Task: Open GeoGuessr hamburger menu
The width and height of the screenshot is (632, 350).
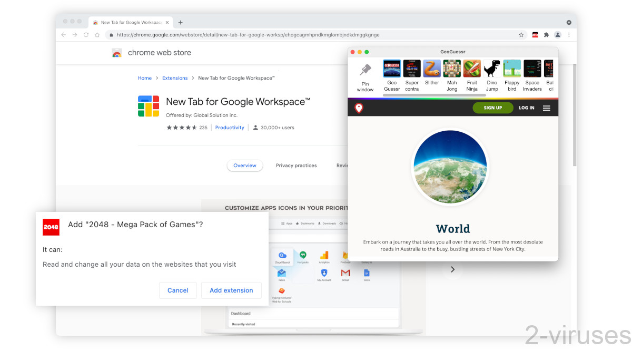Action: click(547, 108)
